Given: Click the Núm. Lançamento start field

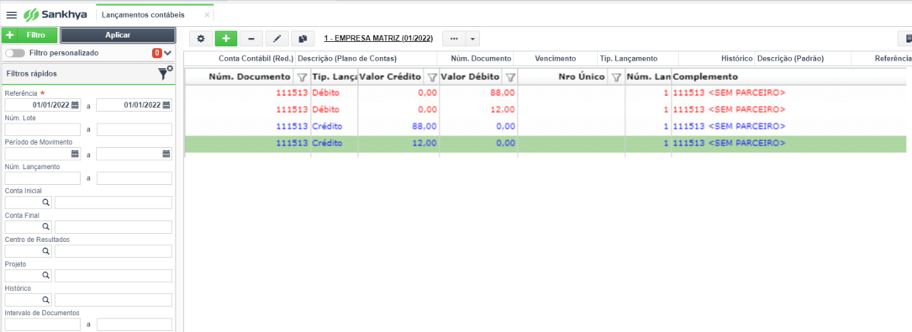Looking at the screenshot, I should coord(43,178).
